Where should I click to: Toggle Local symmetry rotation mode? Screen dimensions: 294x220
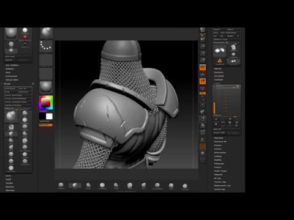pos(203,81)
